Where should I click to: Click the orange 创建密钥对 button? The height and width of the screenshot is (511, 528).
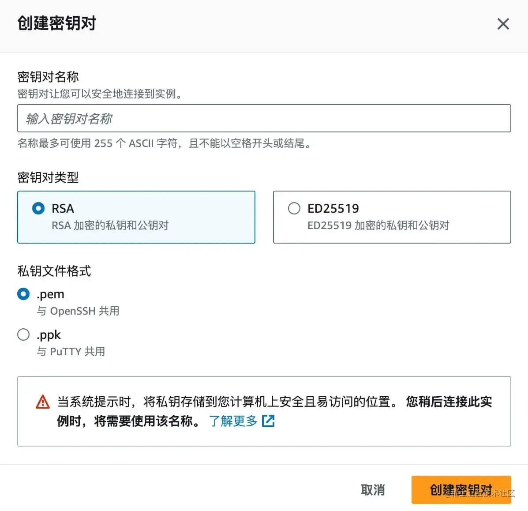[x=461, y=490]
